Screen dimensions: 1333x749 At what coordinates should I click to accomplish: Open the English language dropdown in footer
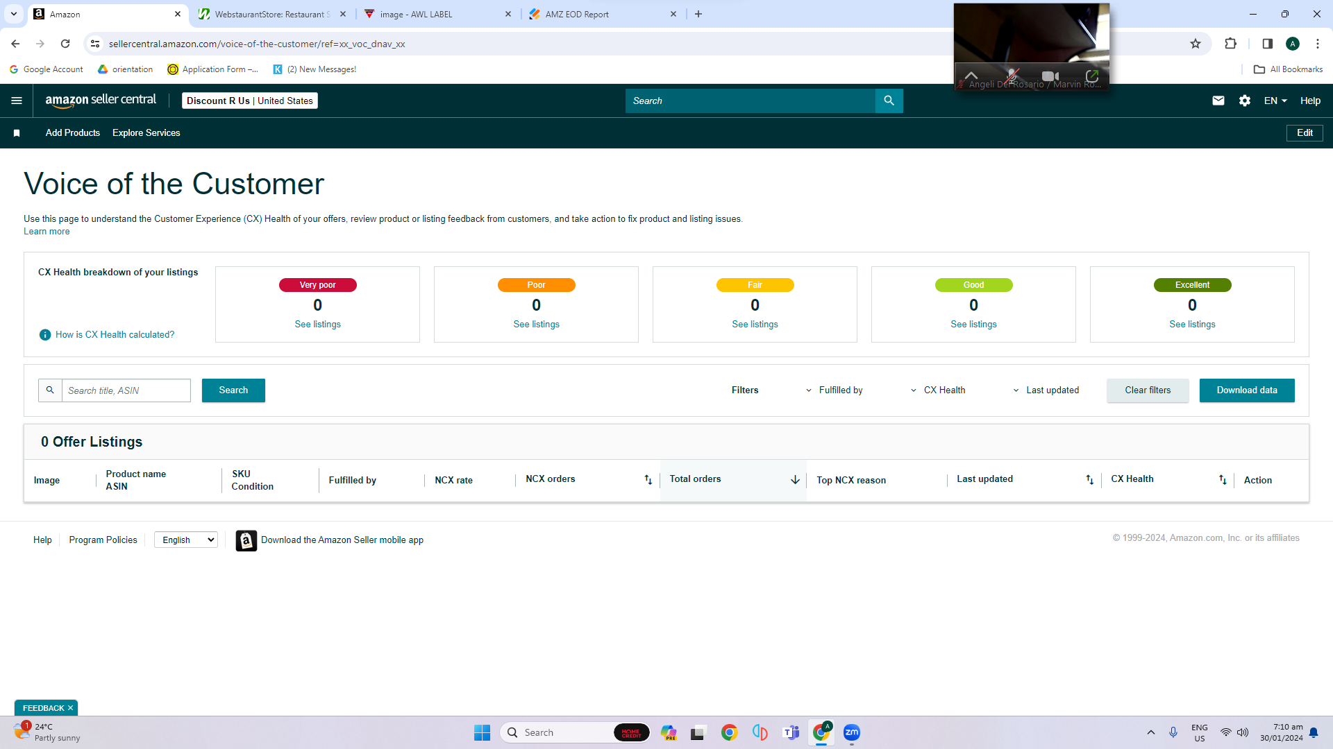(186, 540)
